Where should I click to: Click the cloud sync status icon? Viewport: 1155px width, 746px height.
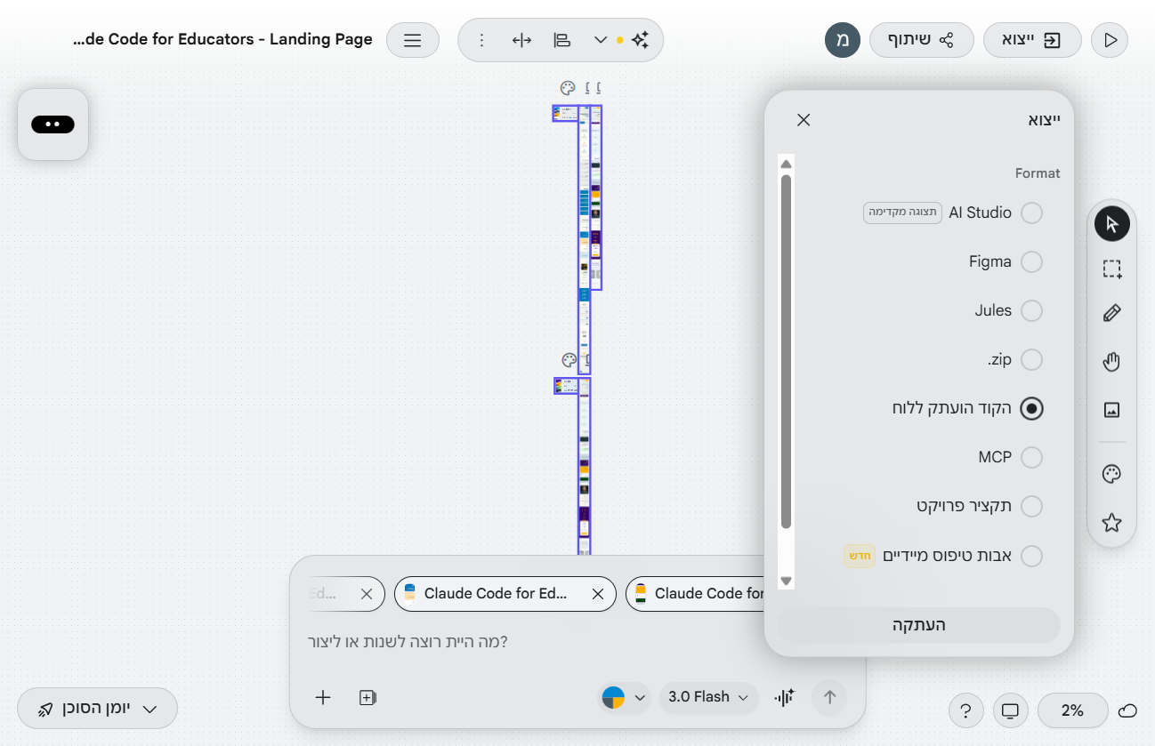tap(1127, 710)
